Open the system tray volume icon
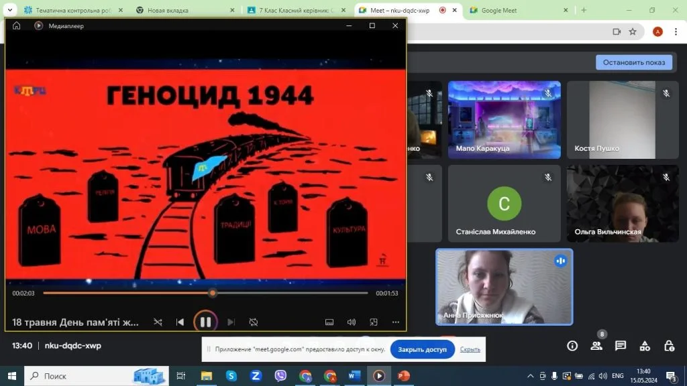687x386 pixels. pyautogui.click(x=603, y=376)
